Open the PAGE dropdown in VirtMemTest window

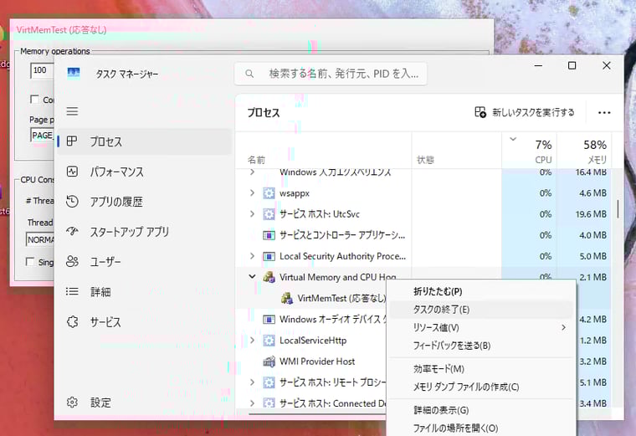(x=42, y=135)
